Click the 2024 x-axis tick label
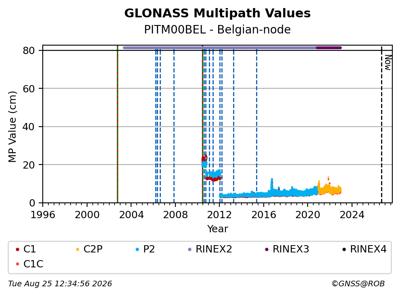 352,215
